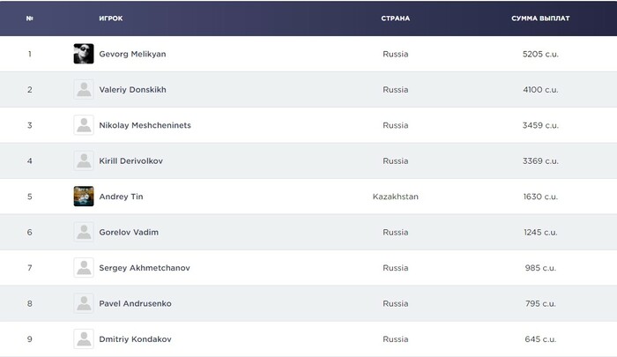This screenshot has height=357, width=617.
Task: Click Gorelov Vadim's placeholder avatar icon
Action: tap(84, 232)
